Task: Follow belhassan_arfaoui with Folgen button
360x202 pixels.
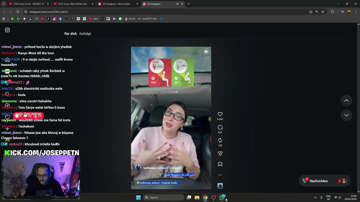Action: [176, 168]
